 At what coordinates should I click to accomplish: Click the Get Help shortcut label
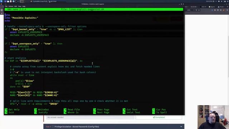tap(14, 110)
